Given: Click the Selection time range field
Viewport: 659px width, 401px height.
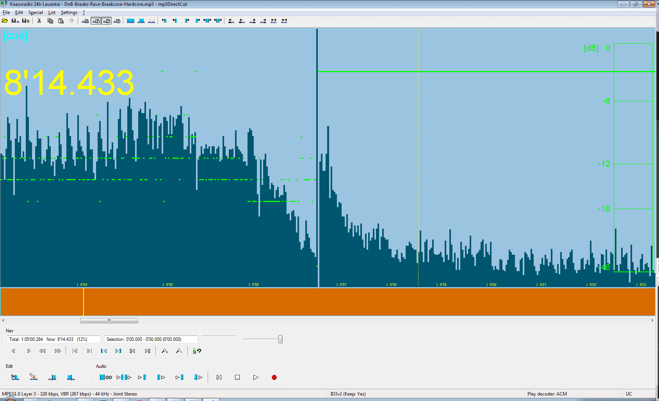Looking at the screenshot, I should click(151, 339).
